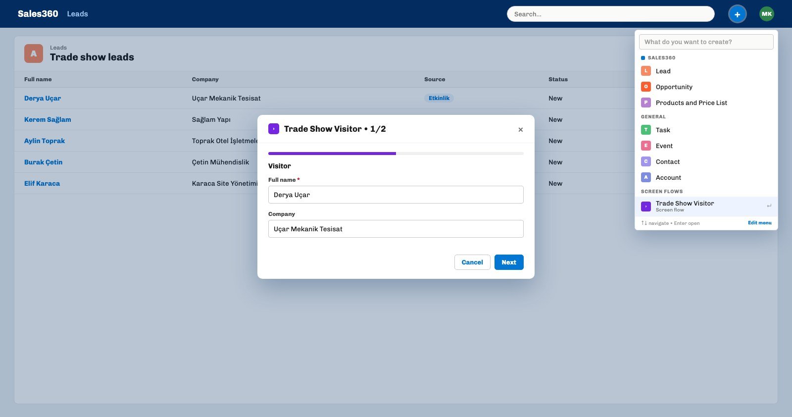Choose Products and Price List menu entry
The image size is (792, 417).
click(x=706, y=103)
